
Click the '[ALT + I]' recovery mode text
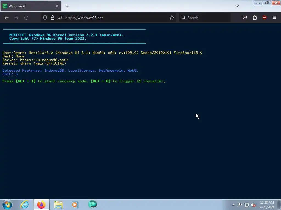click(x=26, y=81)
